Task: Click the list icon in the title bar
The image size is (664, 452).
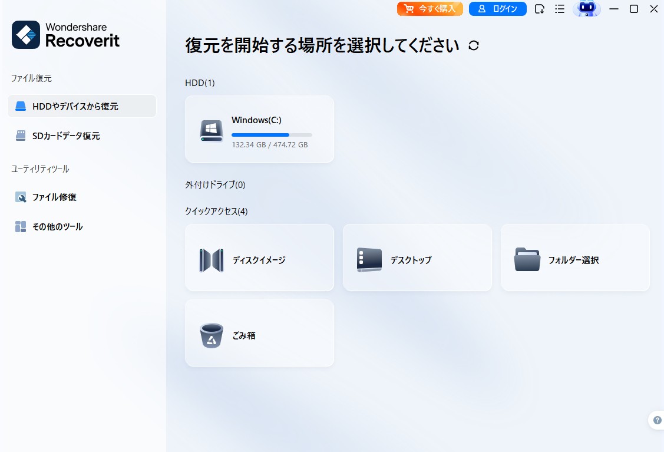Action: [560, 9]
